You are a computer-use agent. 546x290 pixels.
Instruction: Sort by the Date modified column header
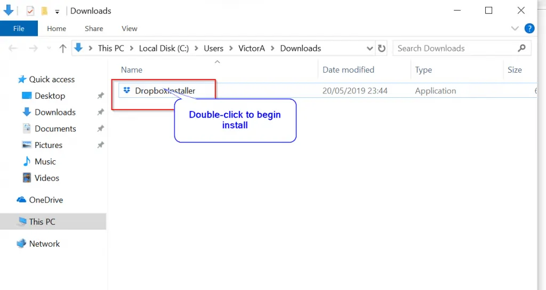pos(348,70)
